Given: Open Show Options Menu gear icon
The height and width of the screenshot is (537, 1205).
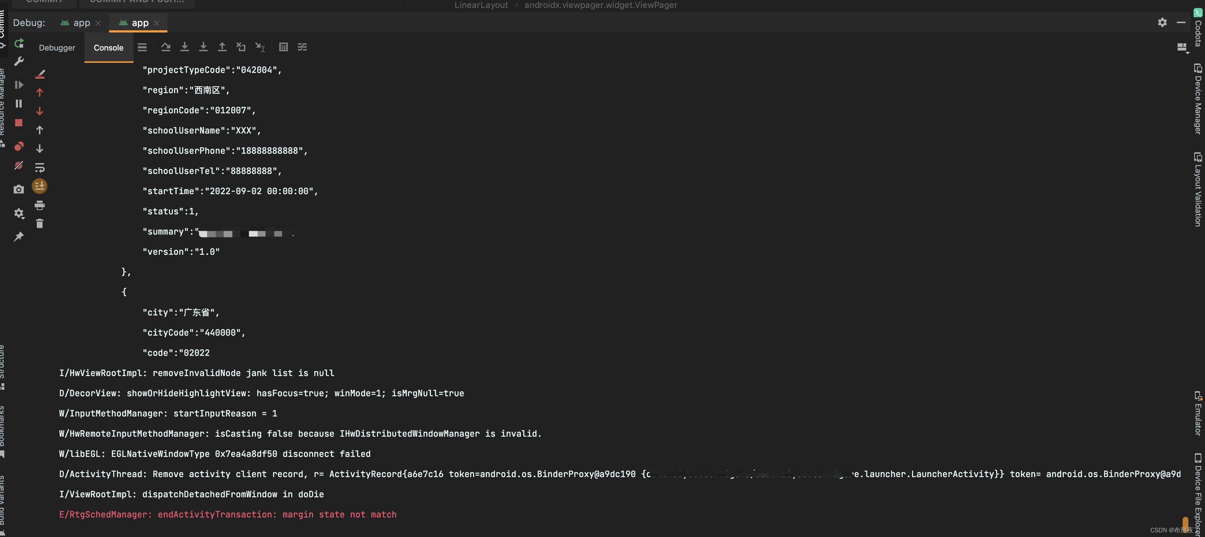Looking at the screenshot, I should point(1162,22).
